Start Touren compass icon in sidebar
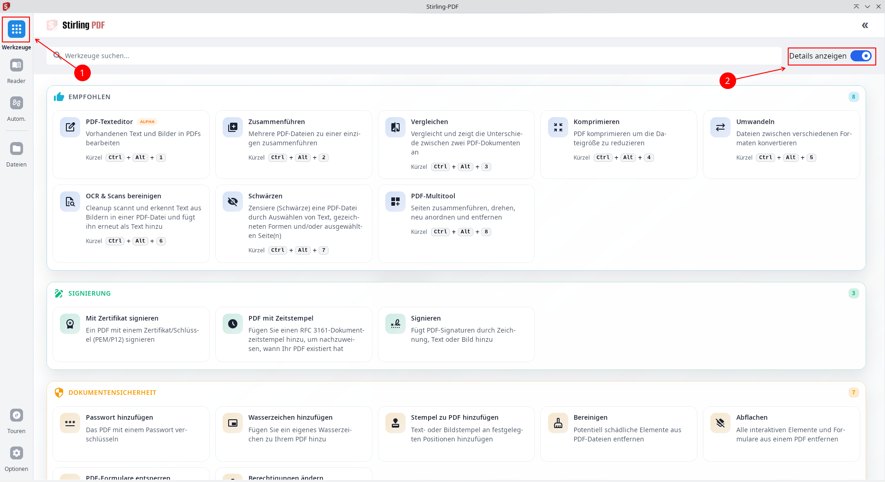 [17, 416]
